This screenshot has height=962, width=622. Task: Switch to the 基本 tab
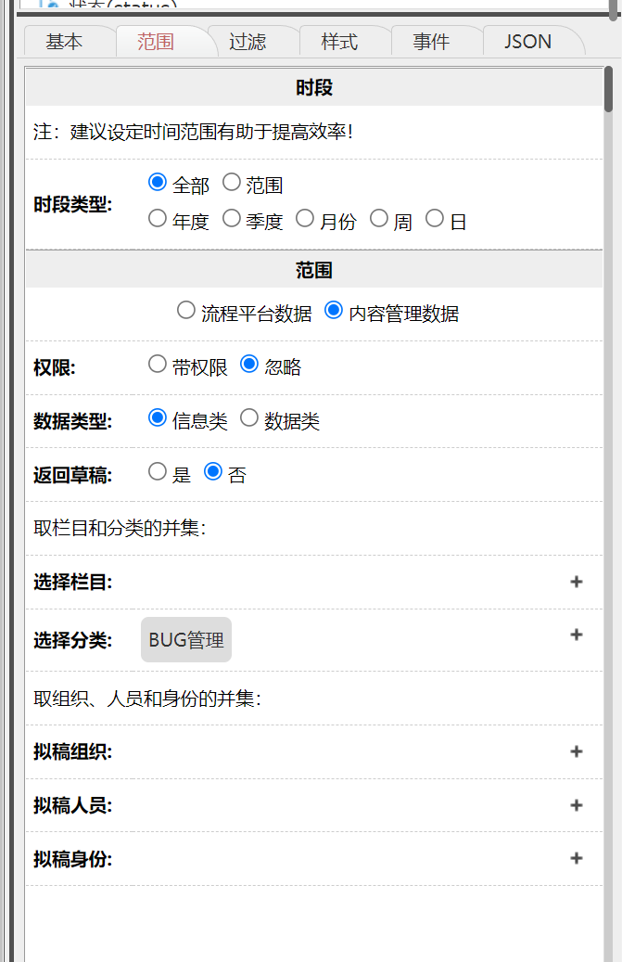[x=64, y=42]
